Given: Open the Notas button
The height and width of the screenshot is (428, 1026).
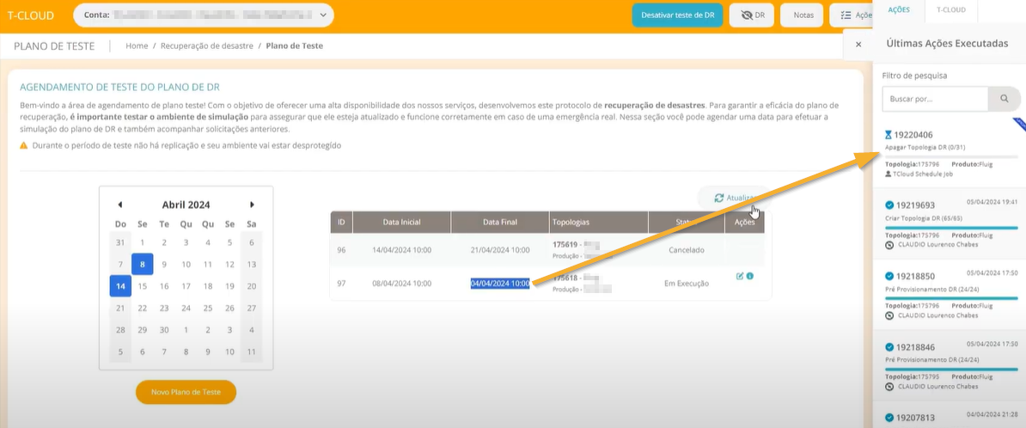Looking at the screenshot, I should tap(803, 15).
